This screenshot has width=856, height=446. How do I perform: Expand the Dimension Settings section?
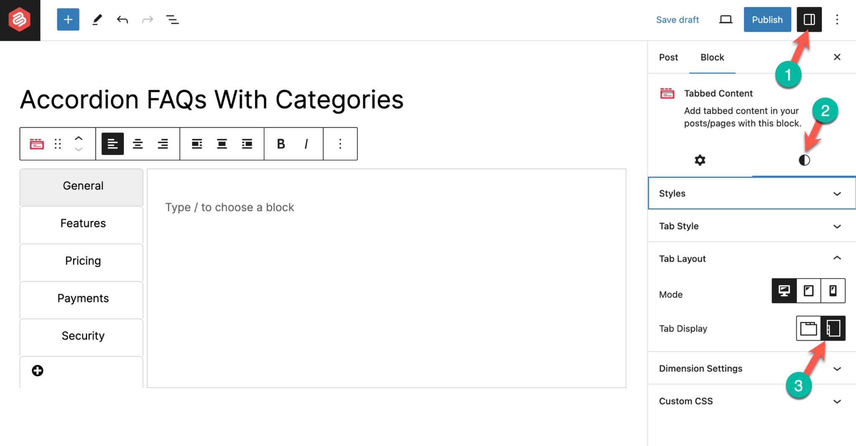point(837,369)
